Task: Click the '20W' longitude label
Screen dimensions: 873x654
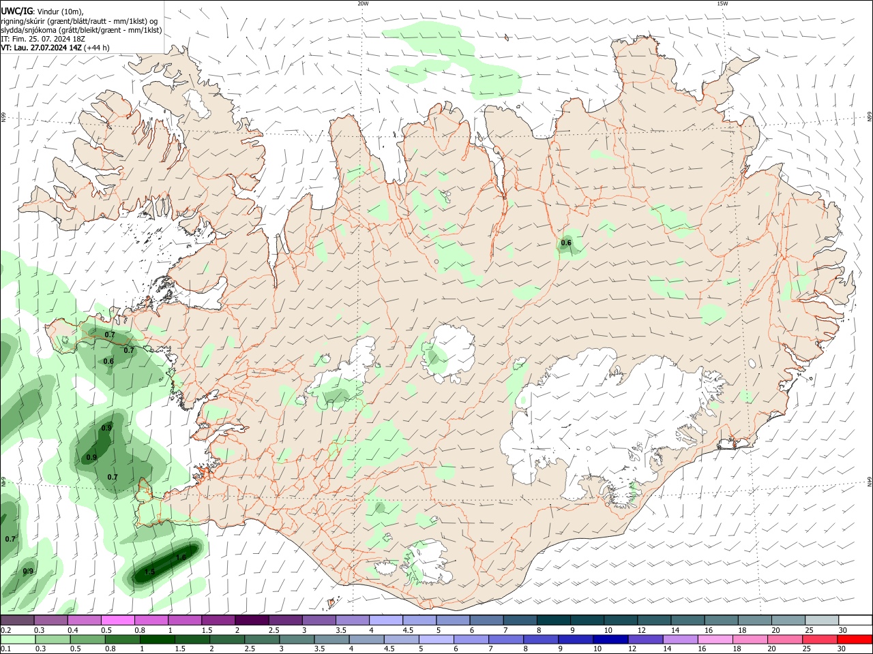Action: pyautogui.click(x=363, y=3)
